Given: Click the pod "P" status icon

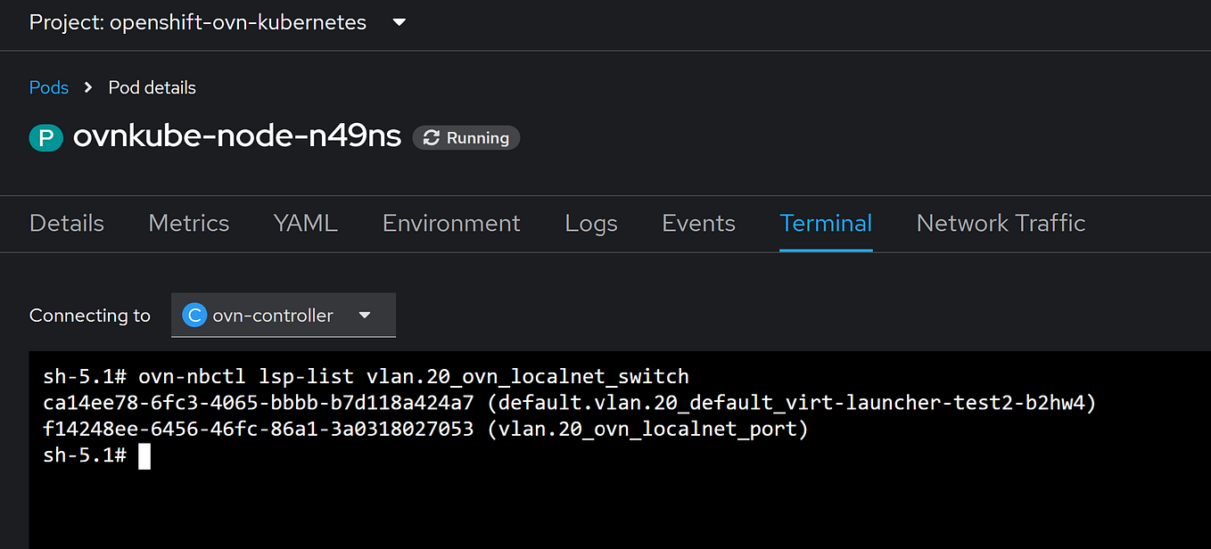Looking at the screenshot, I should pos(45,138).
